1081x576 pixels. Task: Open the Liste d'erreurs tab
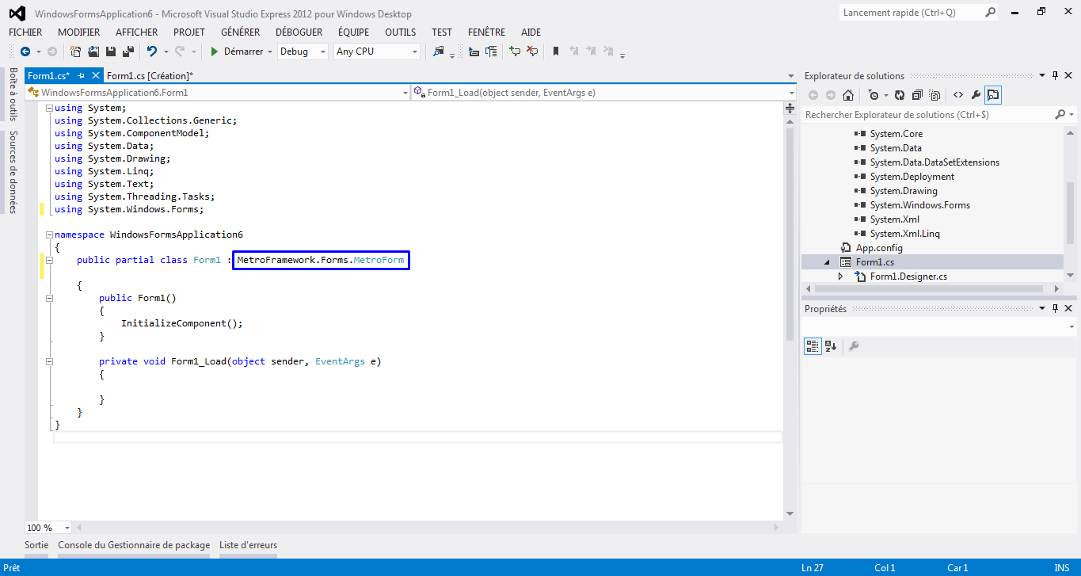coord(249,545)
